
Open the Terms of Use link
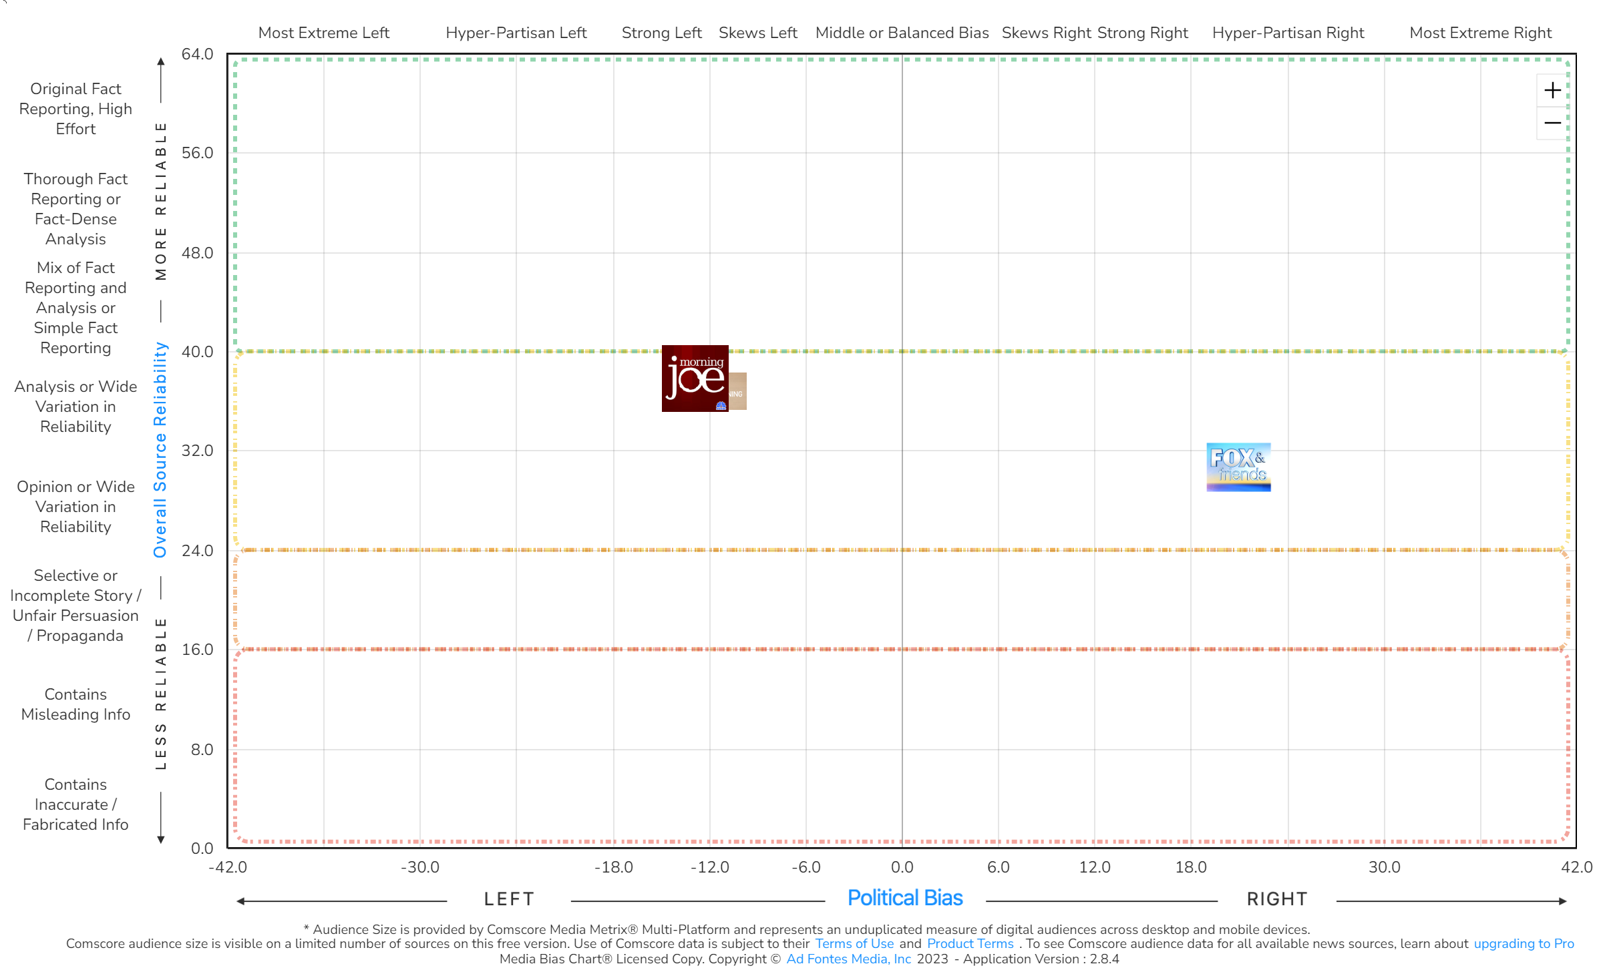pos(854,943)
